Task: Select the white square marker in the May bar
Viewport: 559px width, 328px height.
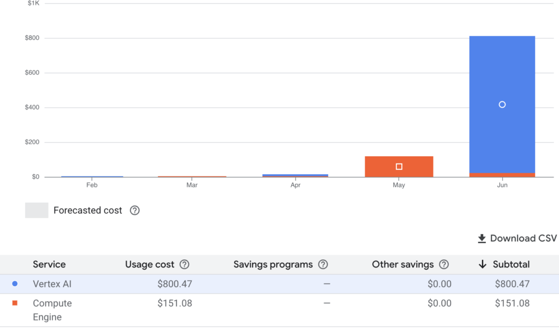Action: pyautogui.click(x=399, y=167)
